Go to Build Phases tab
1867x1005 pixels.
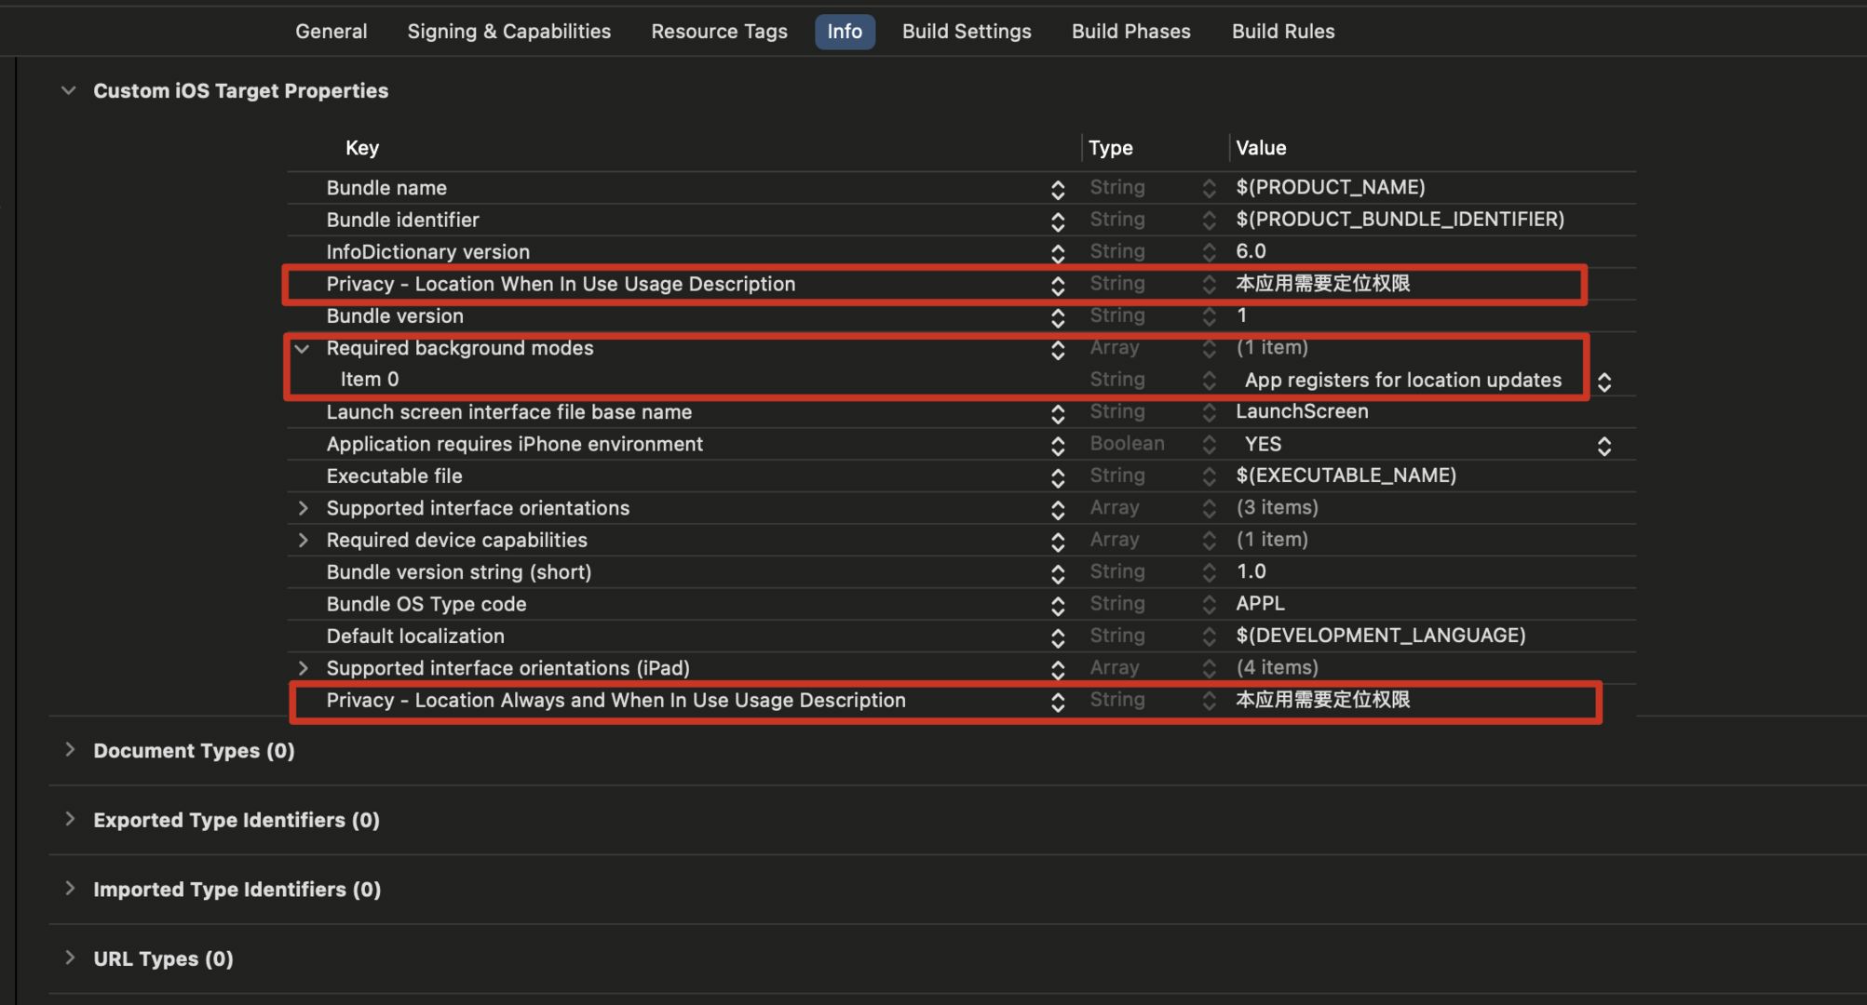(1130, 32)
